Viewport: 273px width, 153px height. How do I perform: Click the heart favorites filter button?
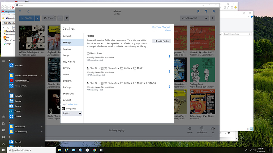click(x=60, y=18)
